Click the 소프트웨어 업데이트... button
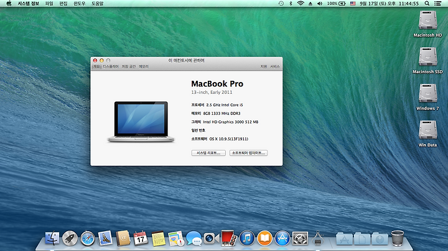 point(248,153)
